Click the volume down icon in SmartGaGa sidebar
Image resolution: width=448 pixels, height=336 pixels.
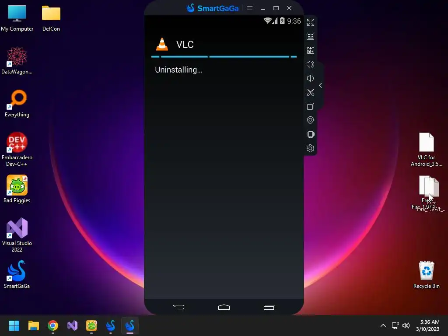[310, 78]
